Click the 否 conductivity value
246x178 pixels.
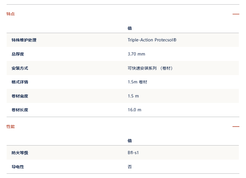130,167
